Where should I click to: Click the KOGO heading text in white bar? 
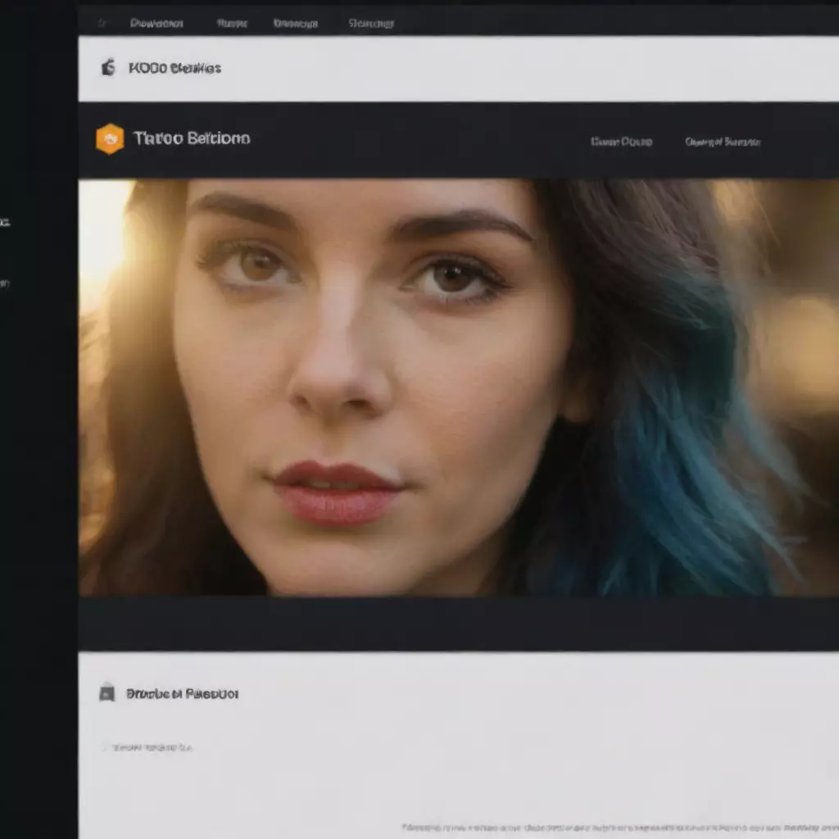tap(175, 68)
